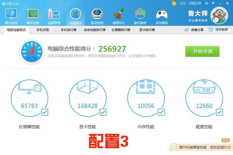This screenshot has height=155, width=233.
Task: Toggle 内存性能 test checkbox
Action: point(161,112)
